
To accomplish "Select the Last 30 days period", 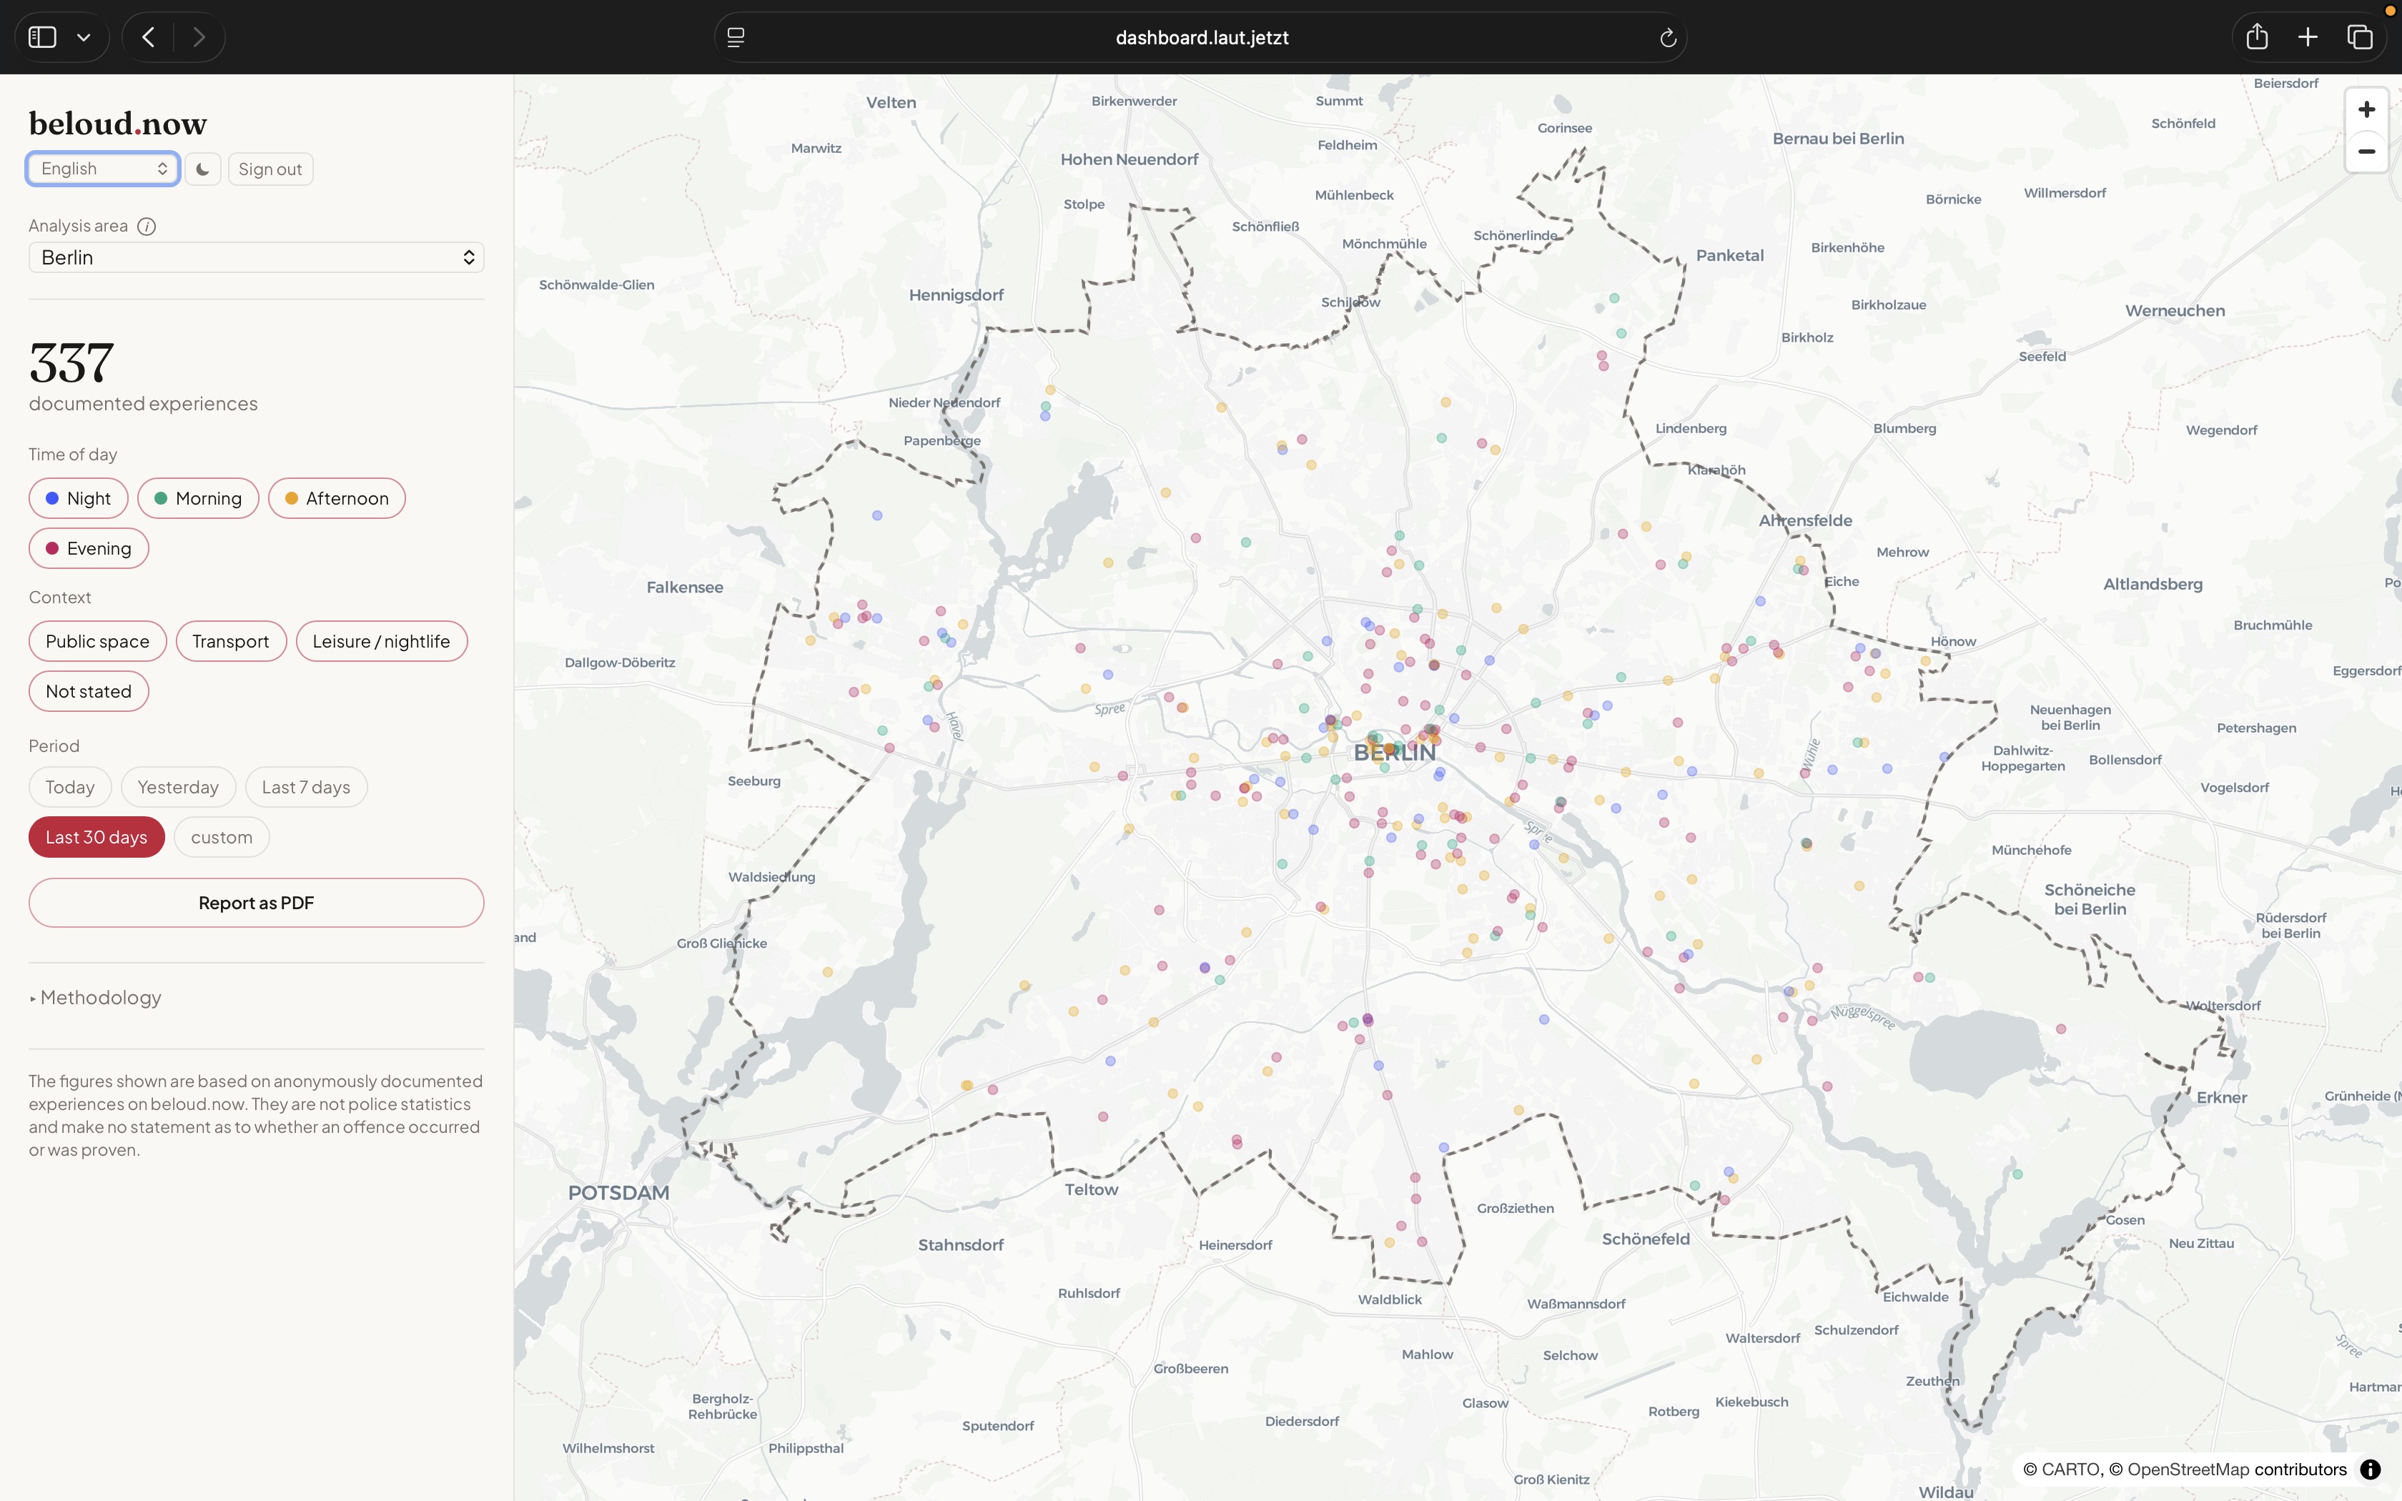I will pyautogui.click(x=97, y=837).
